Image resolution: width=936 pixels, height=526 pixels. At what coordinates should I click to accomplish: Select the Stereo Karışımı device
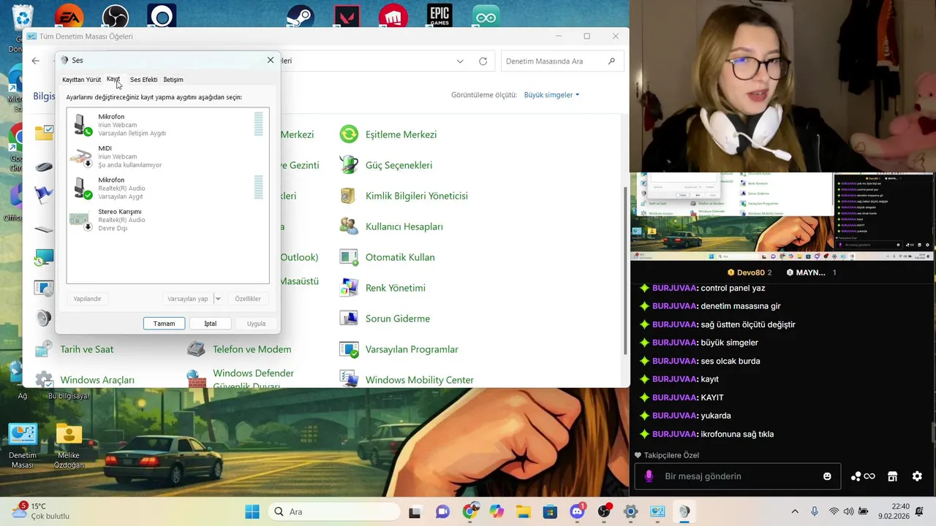coord(167,219)
